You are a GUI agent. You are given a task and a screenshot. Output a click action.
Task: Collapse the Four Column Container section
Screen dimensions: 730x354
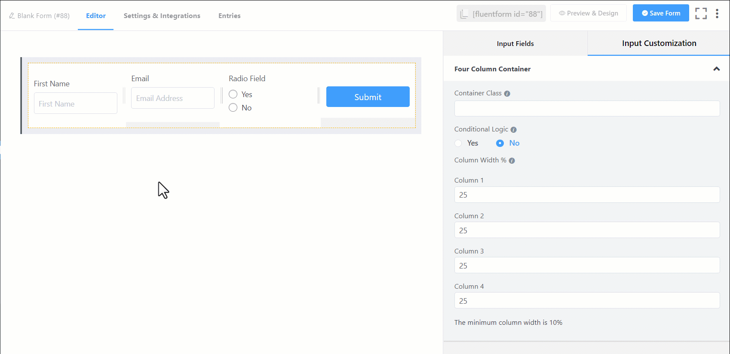(x=716, y=69)
